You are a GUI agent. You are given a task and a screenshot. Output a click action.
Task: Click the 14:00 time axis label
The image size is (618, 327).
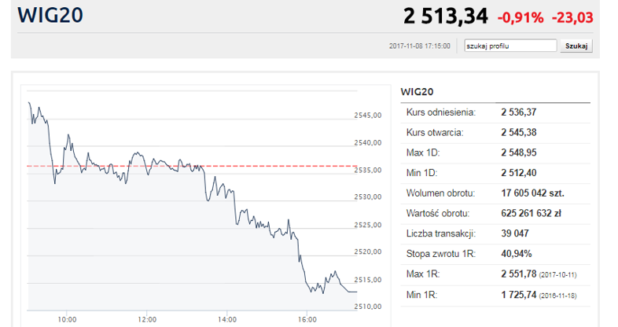point(227,319)
